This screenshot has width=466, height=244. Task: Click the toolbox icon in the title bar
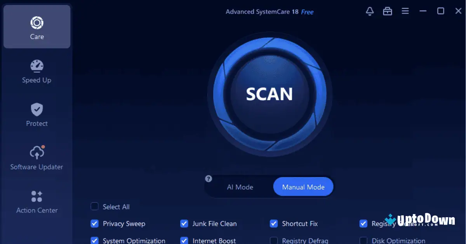point(387,11)
